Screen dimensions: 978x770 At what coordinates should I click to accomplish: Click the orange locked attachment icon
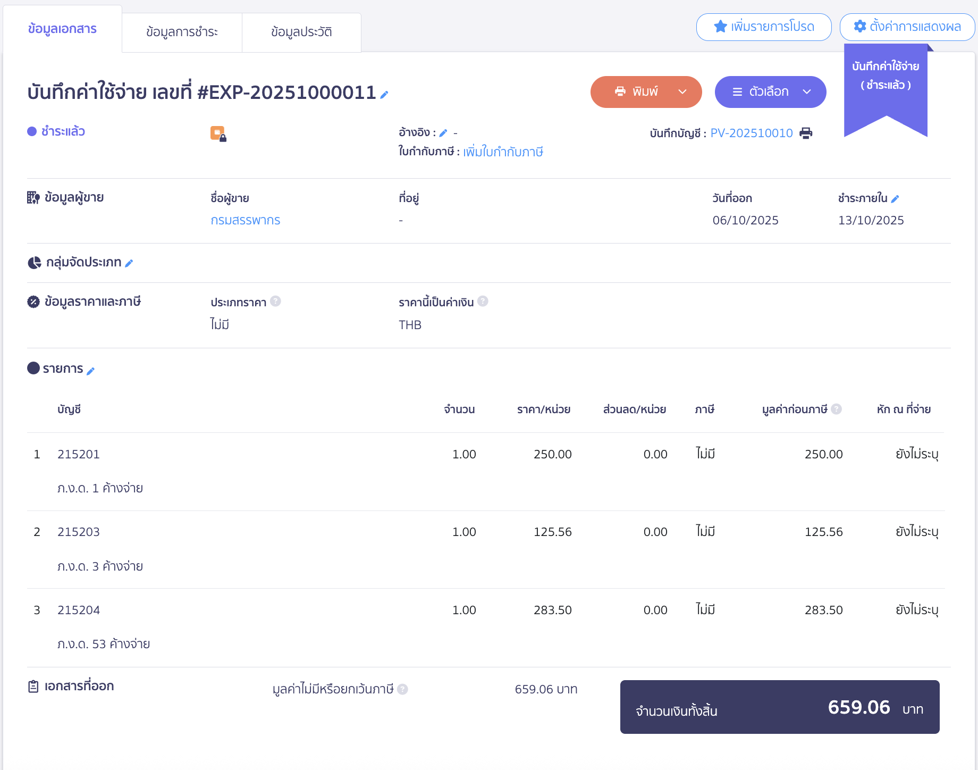pos(218,133)
